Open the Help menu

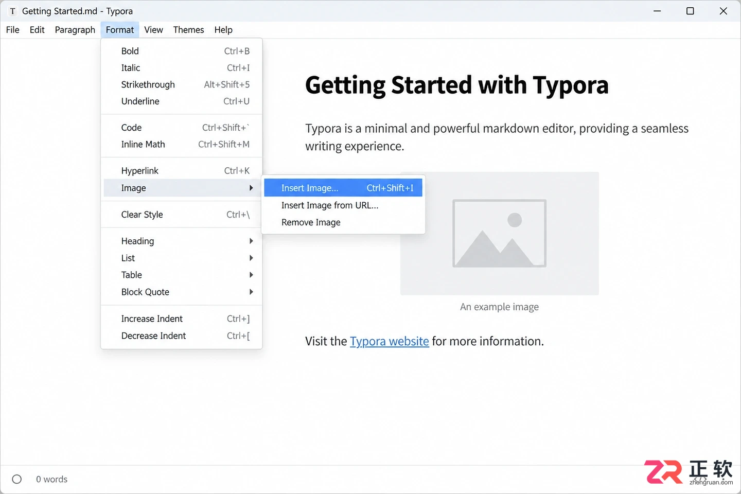coord(223,30)
